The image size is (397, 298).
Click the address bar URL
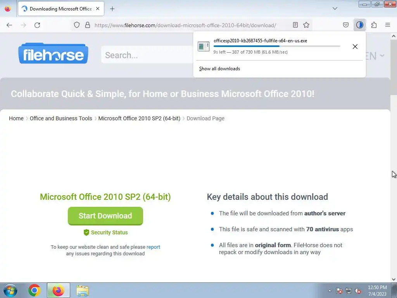coord(185,25)
